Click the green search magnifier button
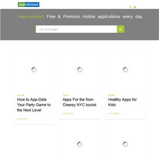Image resolution: width=159 pixels, height=159 pixels. 121,29
